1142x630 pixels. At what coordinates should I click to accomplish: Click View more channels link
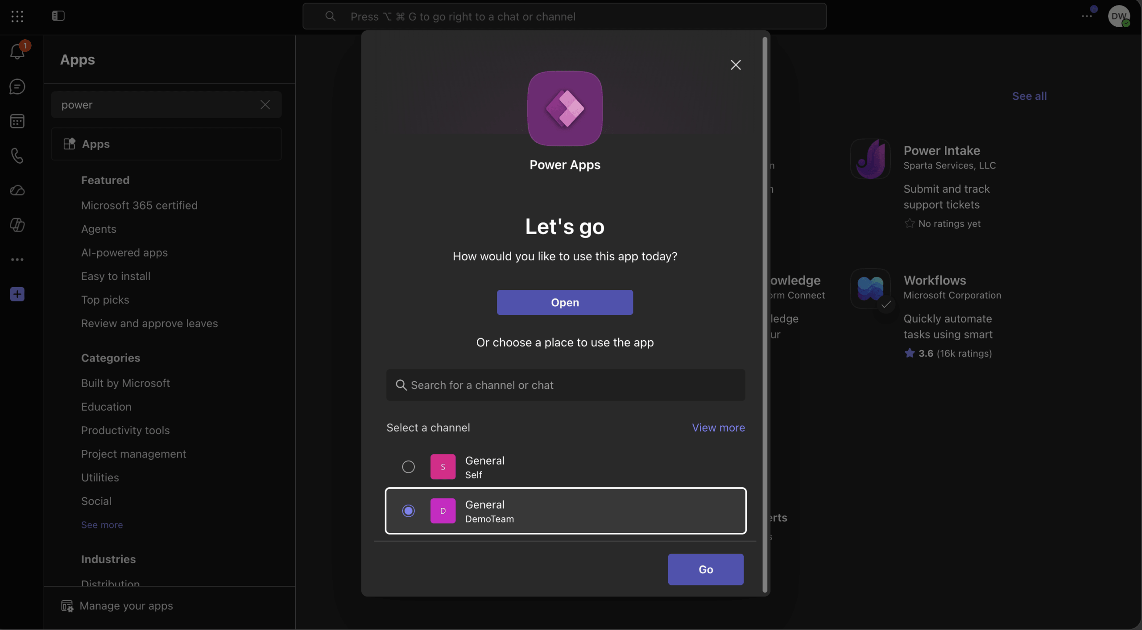pyautogui.click(x=718, y=428)
